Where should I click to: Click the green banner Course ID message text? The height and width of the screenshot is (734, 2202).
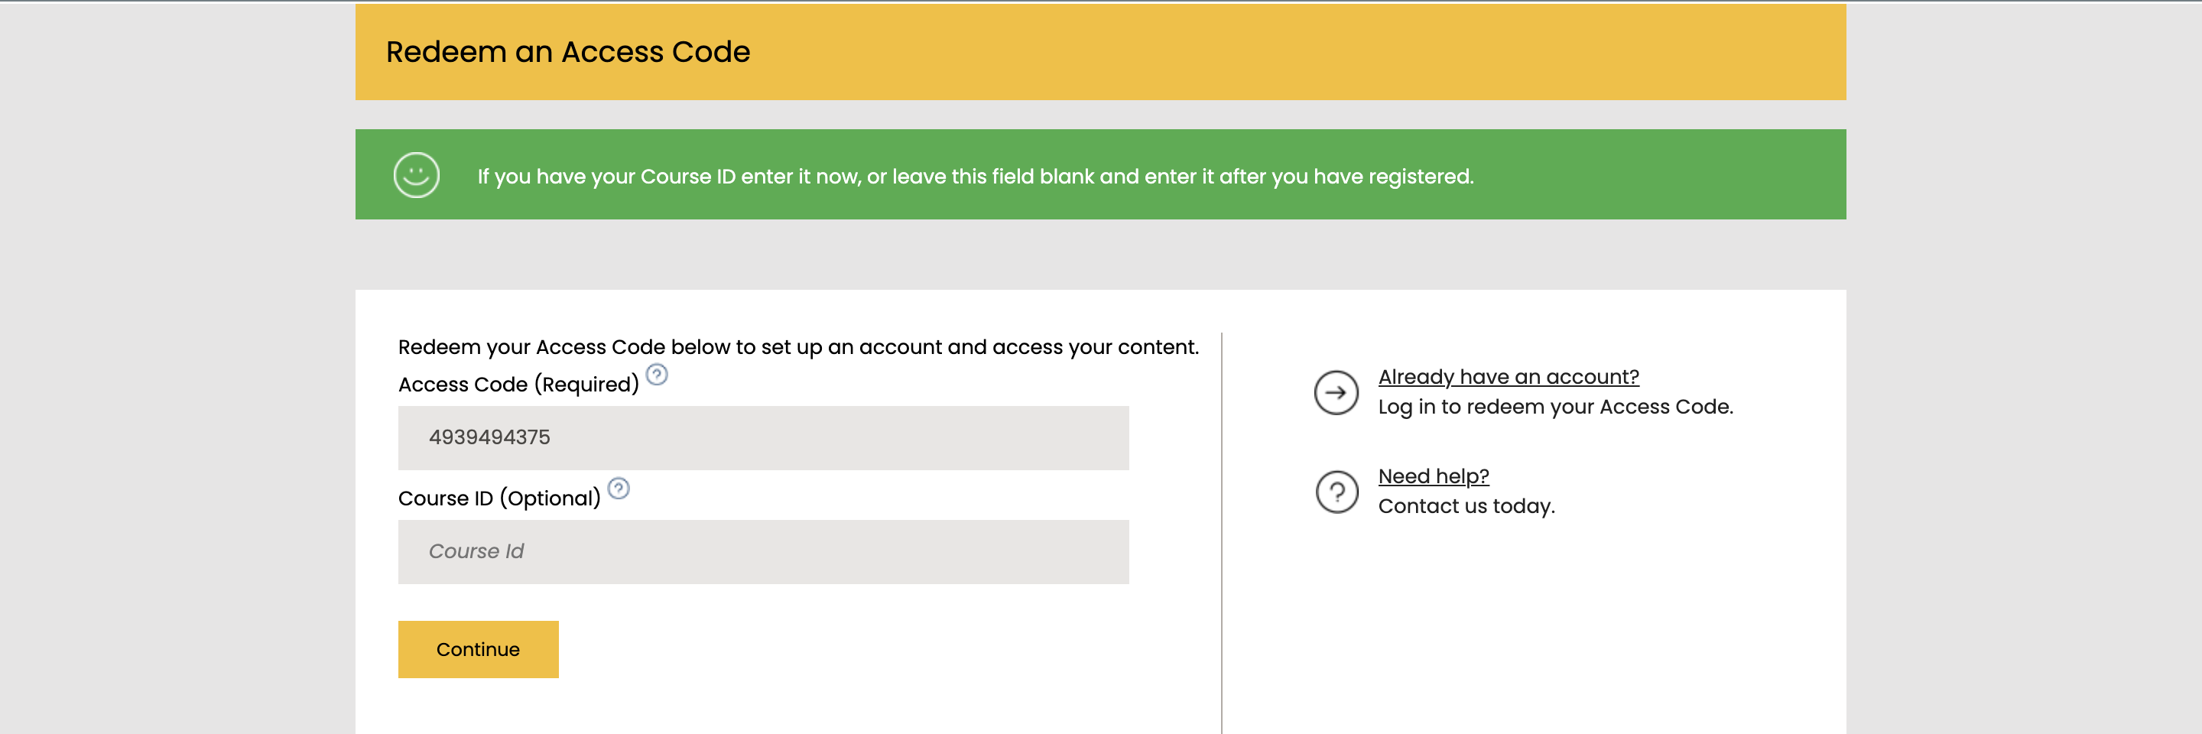click(x=976, y=176)
